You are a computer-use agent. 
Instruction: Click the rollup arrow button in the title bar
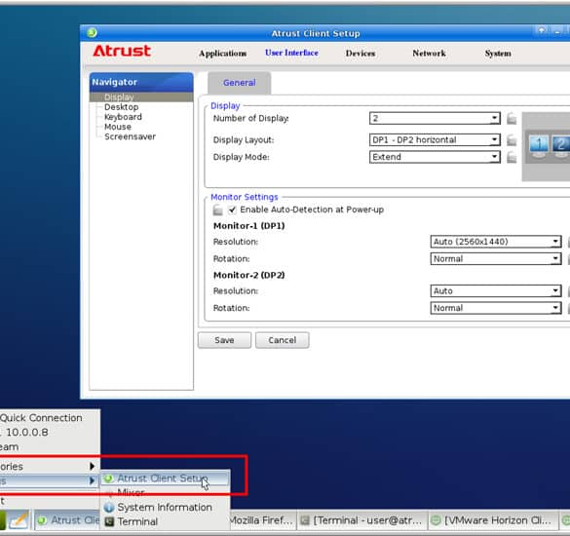542,30
